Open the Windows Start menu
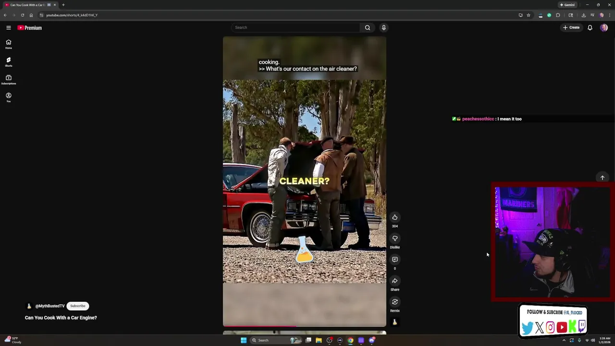This screenshot has height=346, width=615. tap(244, 340)
